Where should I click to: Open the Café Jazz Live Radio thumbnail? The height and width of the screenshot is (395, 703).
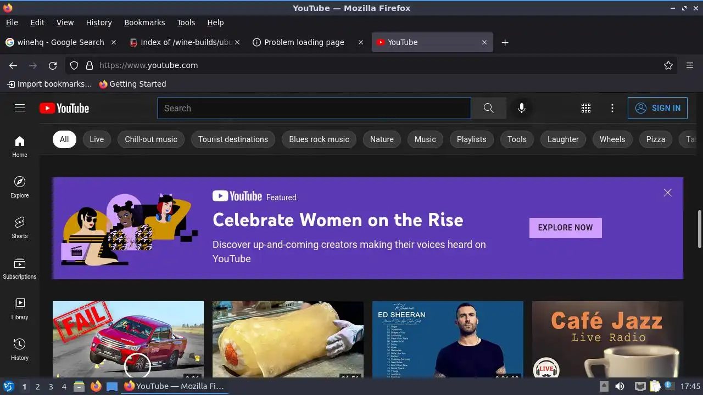coord(607,339)
